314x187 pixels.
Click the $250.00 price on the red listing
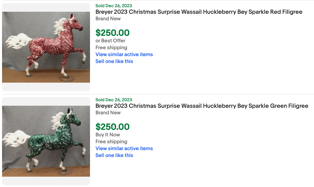112,33
